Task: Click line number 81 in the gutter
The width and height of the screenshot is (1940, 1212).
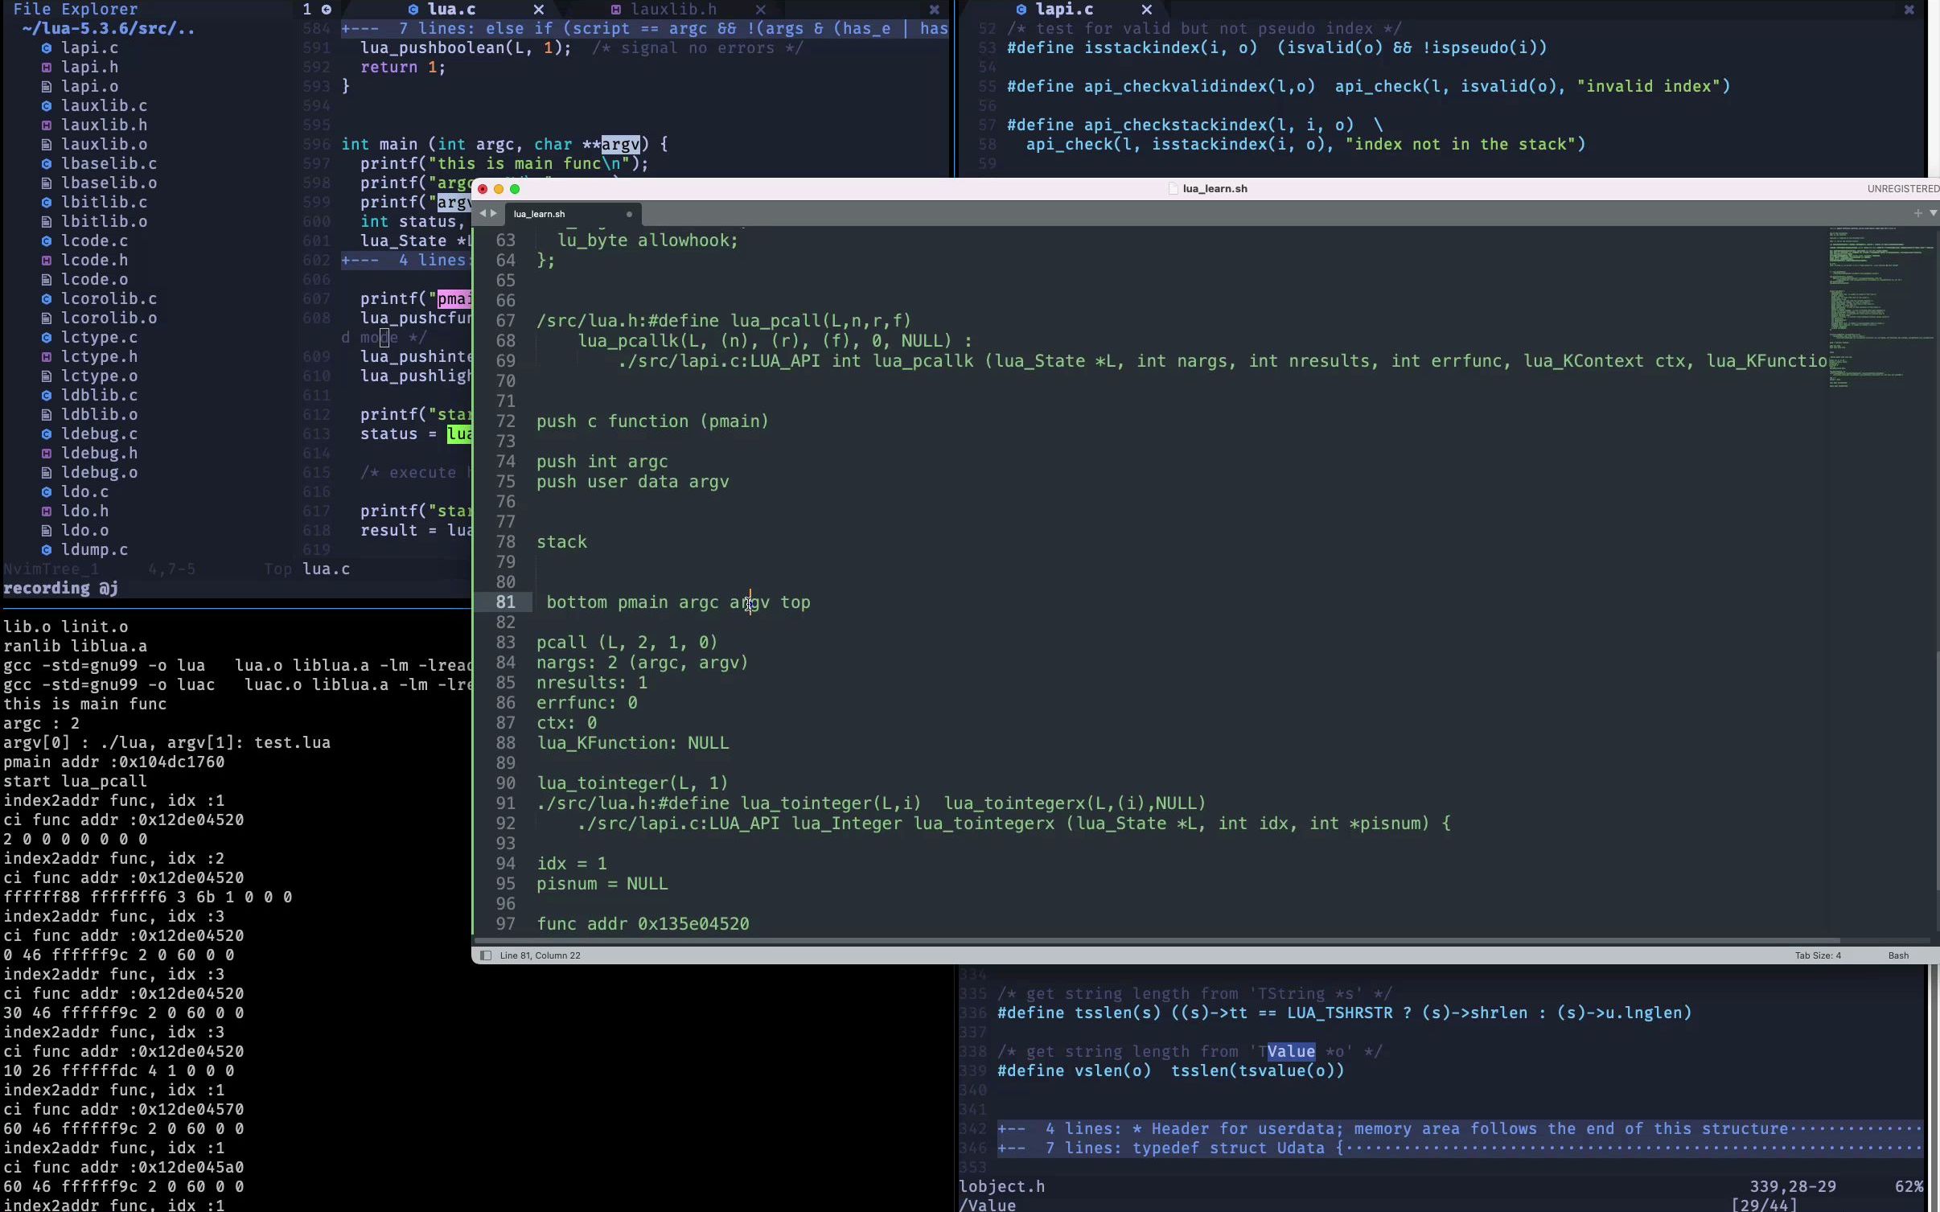Action: 505,602
